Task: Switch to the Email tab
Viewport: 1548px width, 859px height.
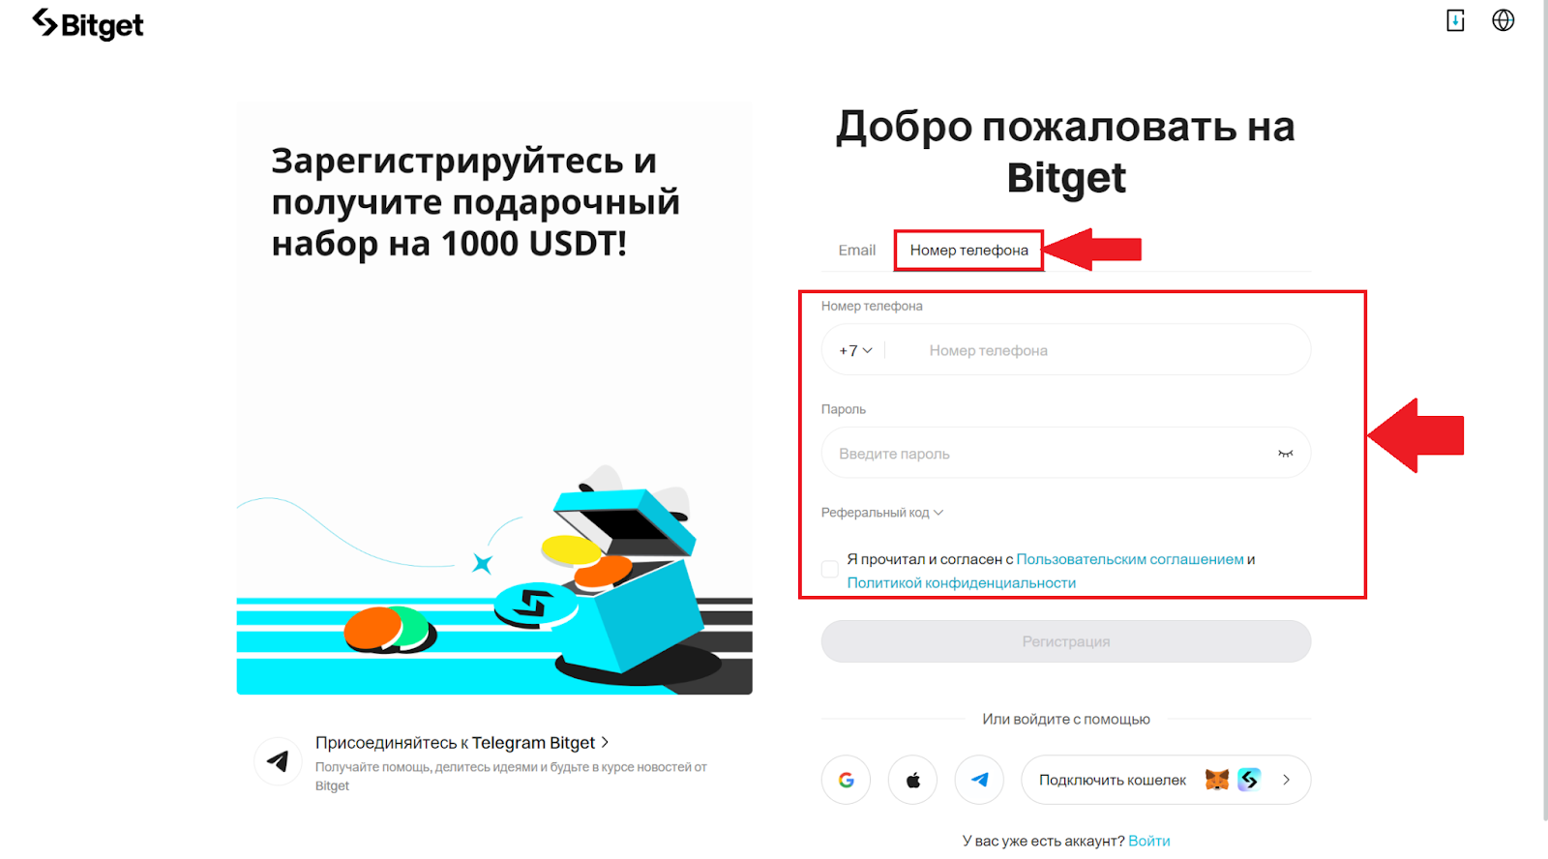Action: [x=857, y=250]
